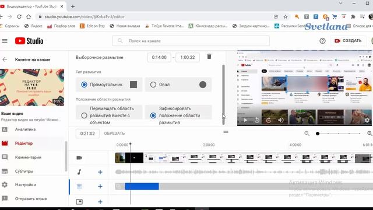
Task: Reload the page in browser
Action: (19, 17)
